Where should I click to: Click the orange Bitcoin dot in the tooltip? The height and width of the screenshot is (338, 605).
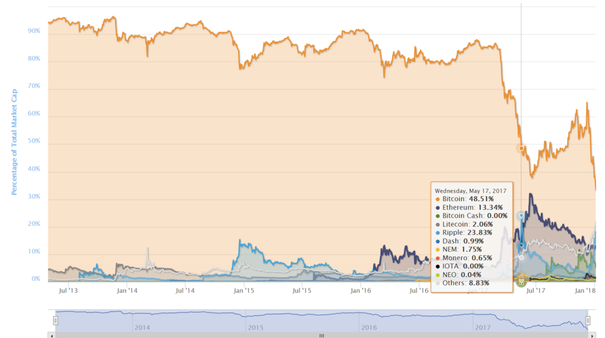pos(437,198)
